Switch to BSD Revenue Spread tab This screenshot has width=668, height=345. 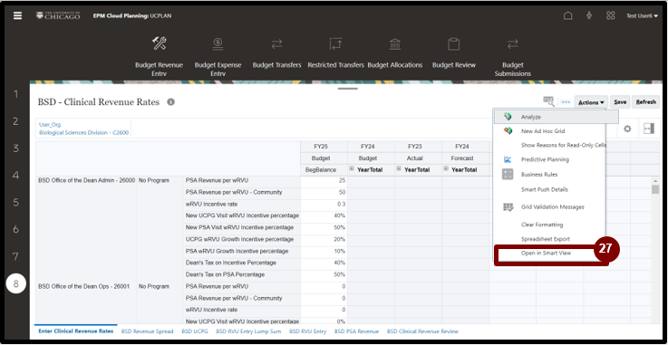coord(148,331)
